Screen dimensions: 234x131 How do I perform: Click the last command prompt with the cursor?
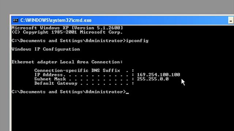[x=70, y=92]
